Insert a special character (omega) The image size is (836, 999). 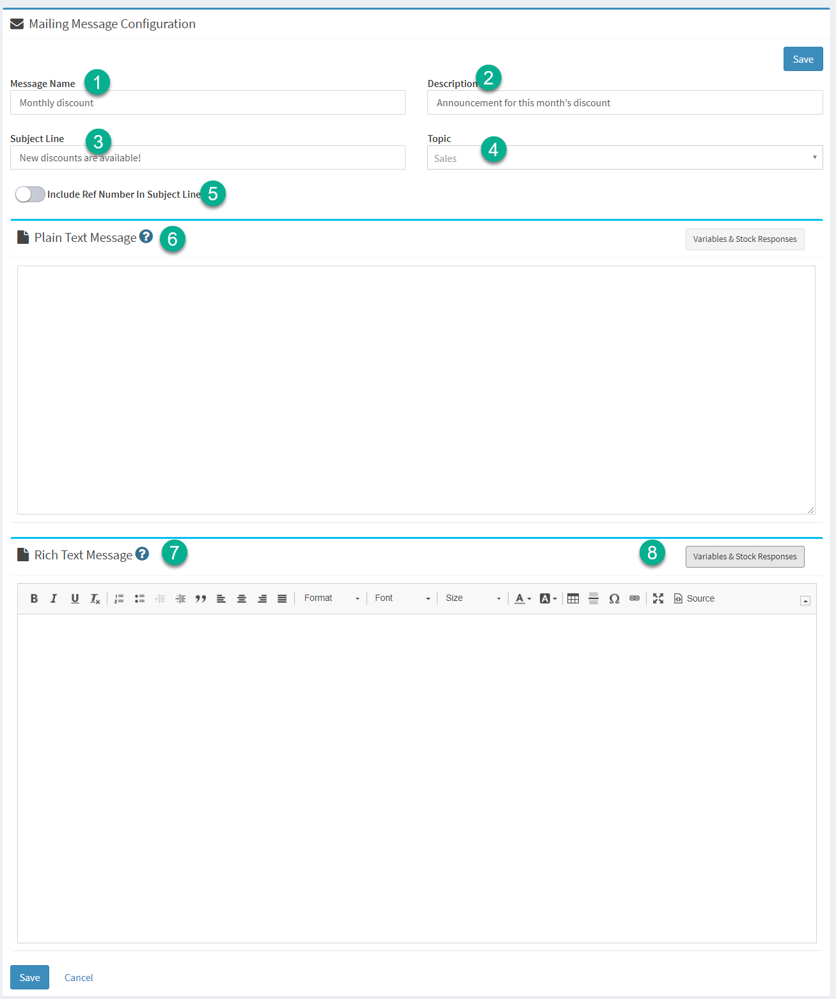(614, 598)
